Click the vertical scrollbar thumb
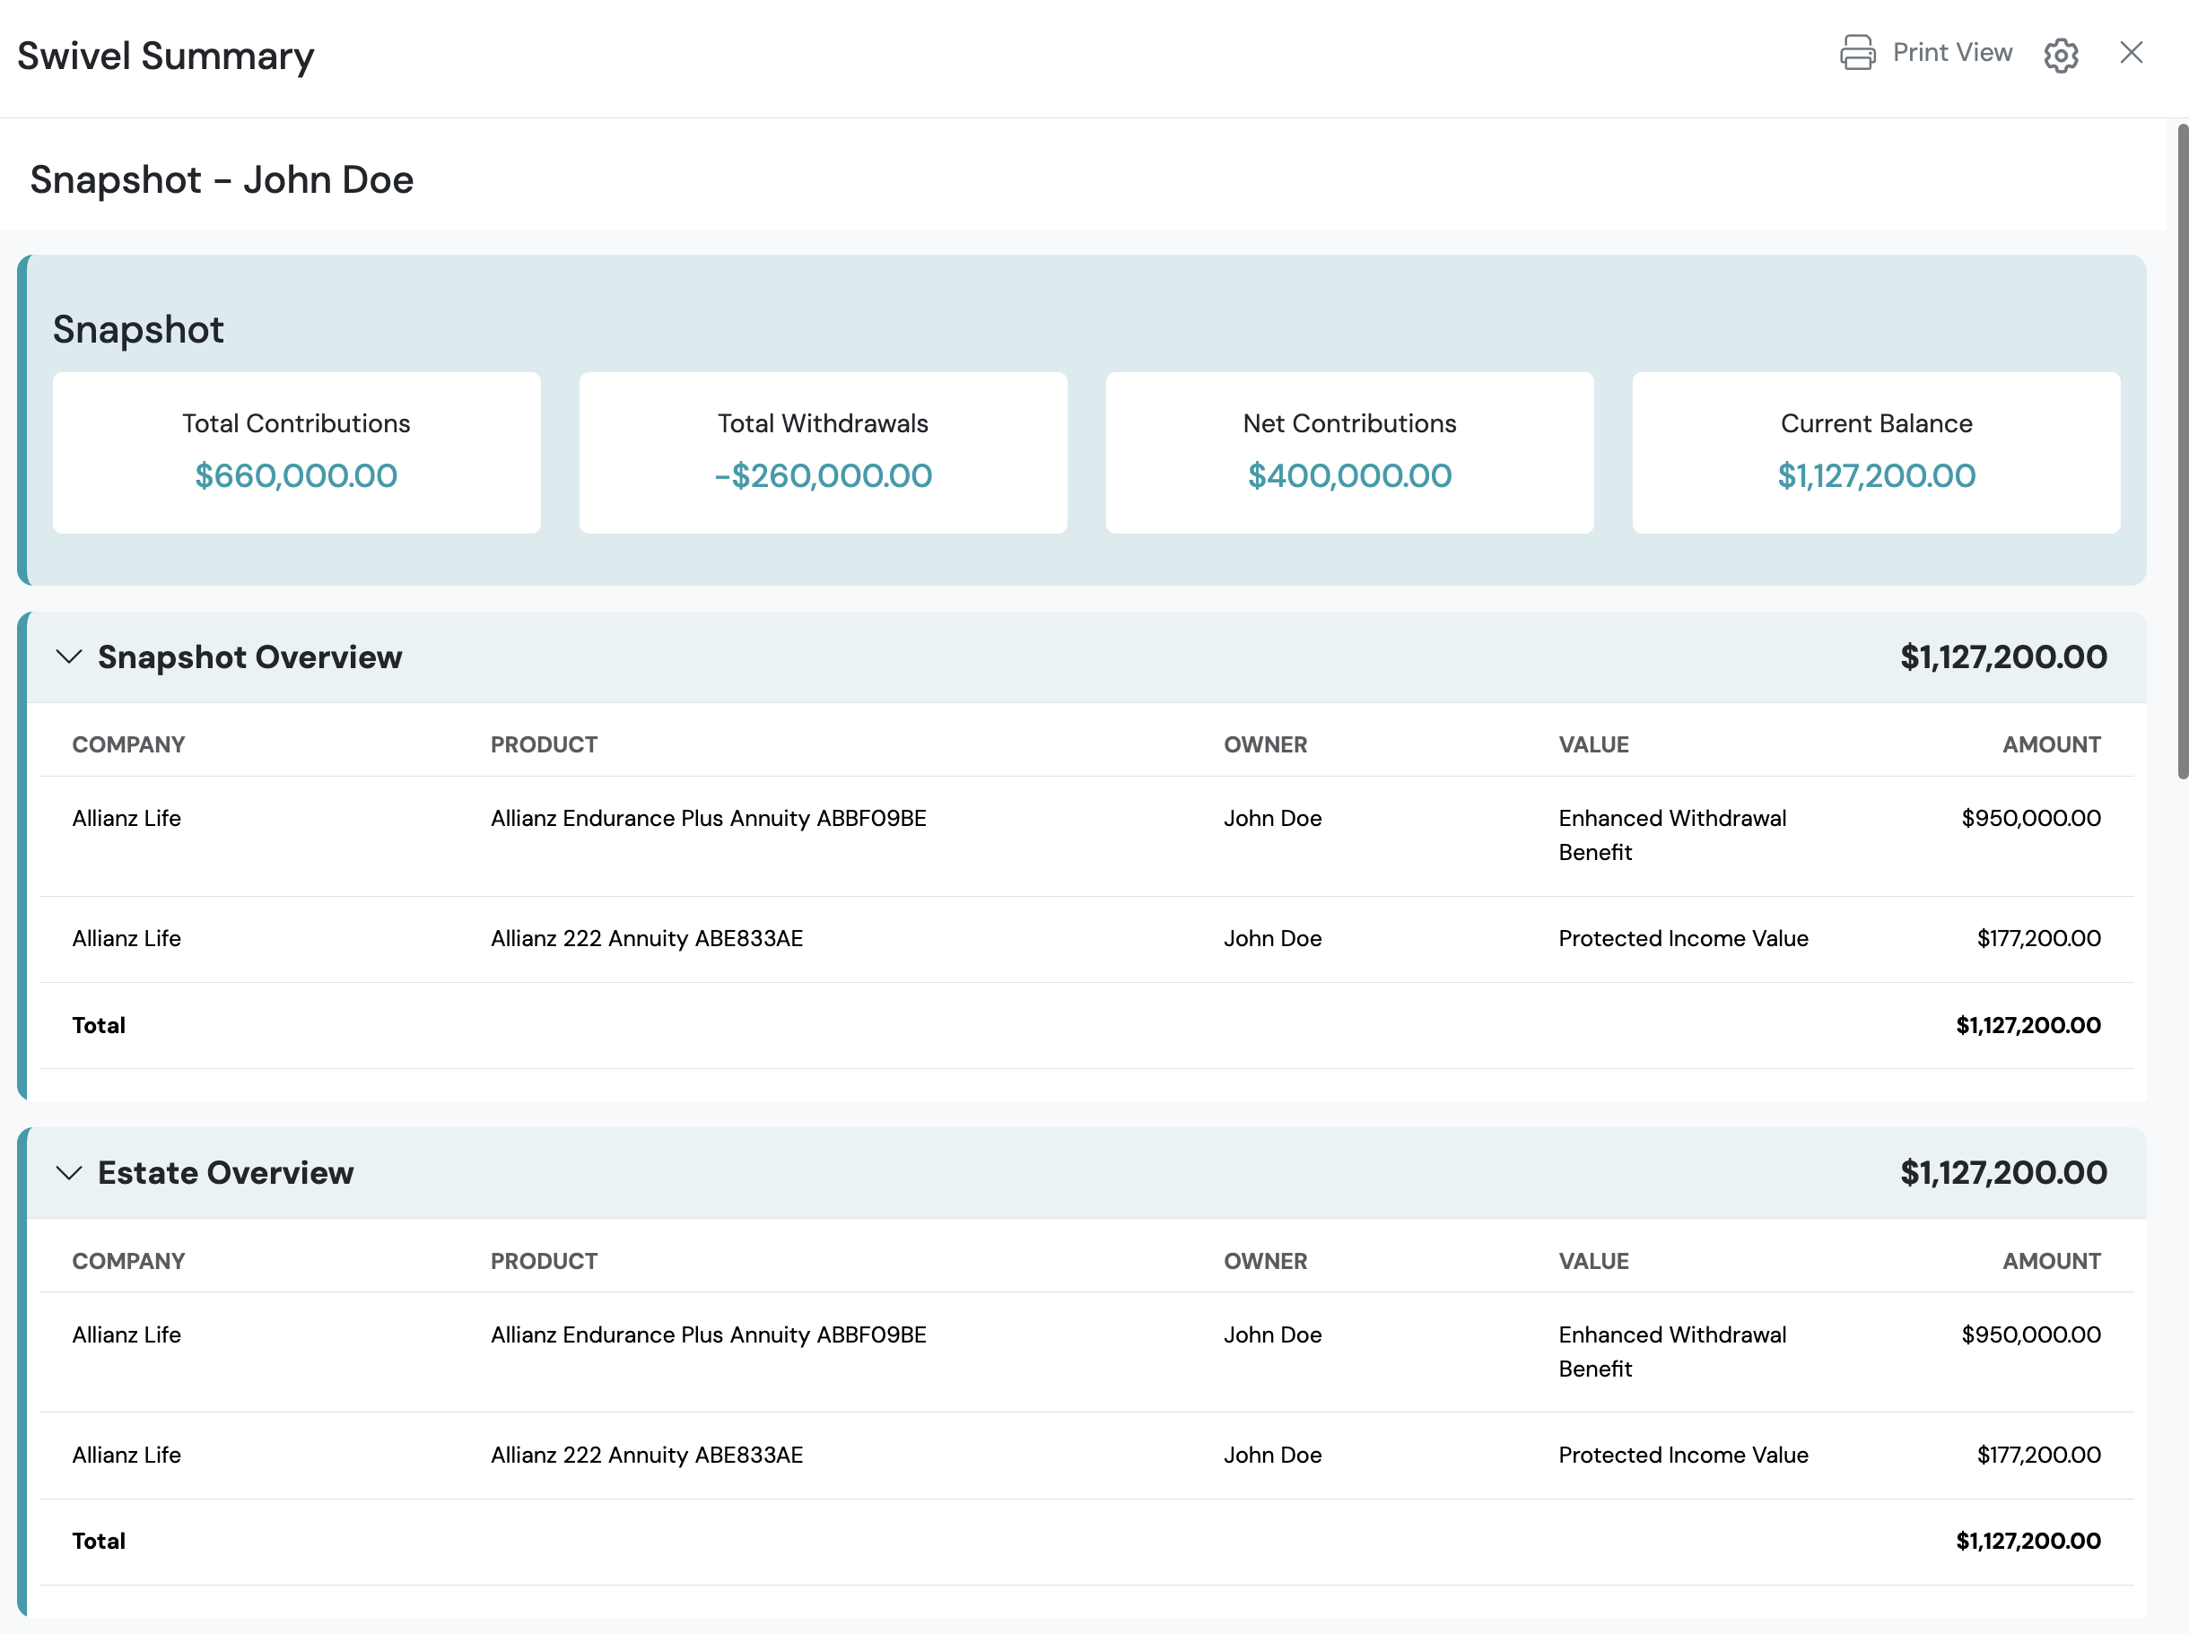The width and height of the screenshot is (2189, 1634). pos(2182,450)
